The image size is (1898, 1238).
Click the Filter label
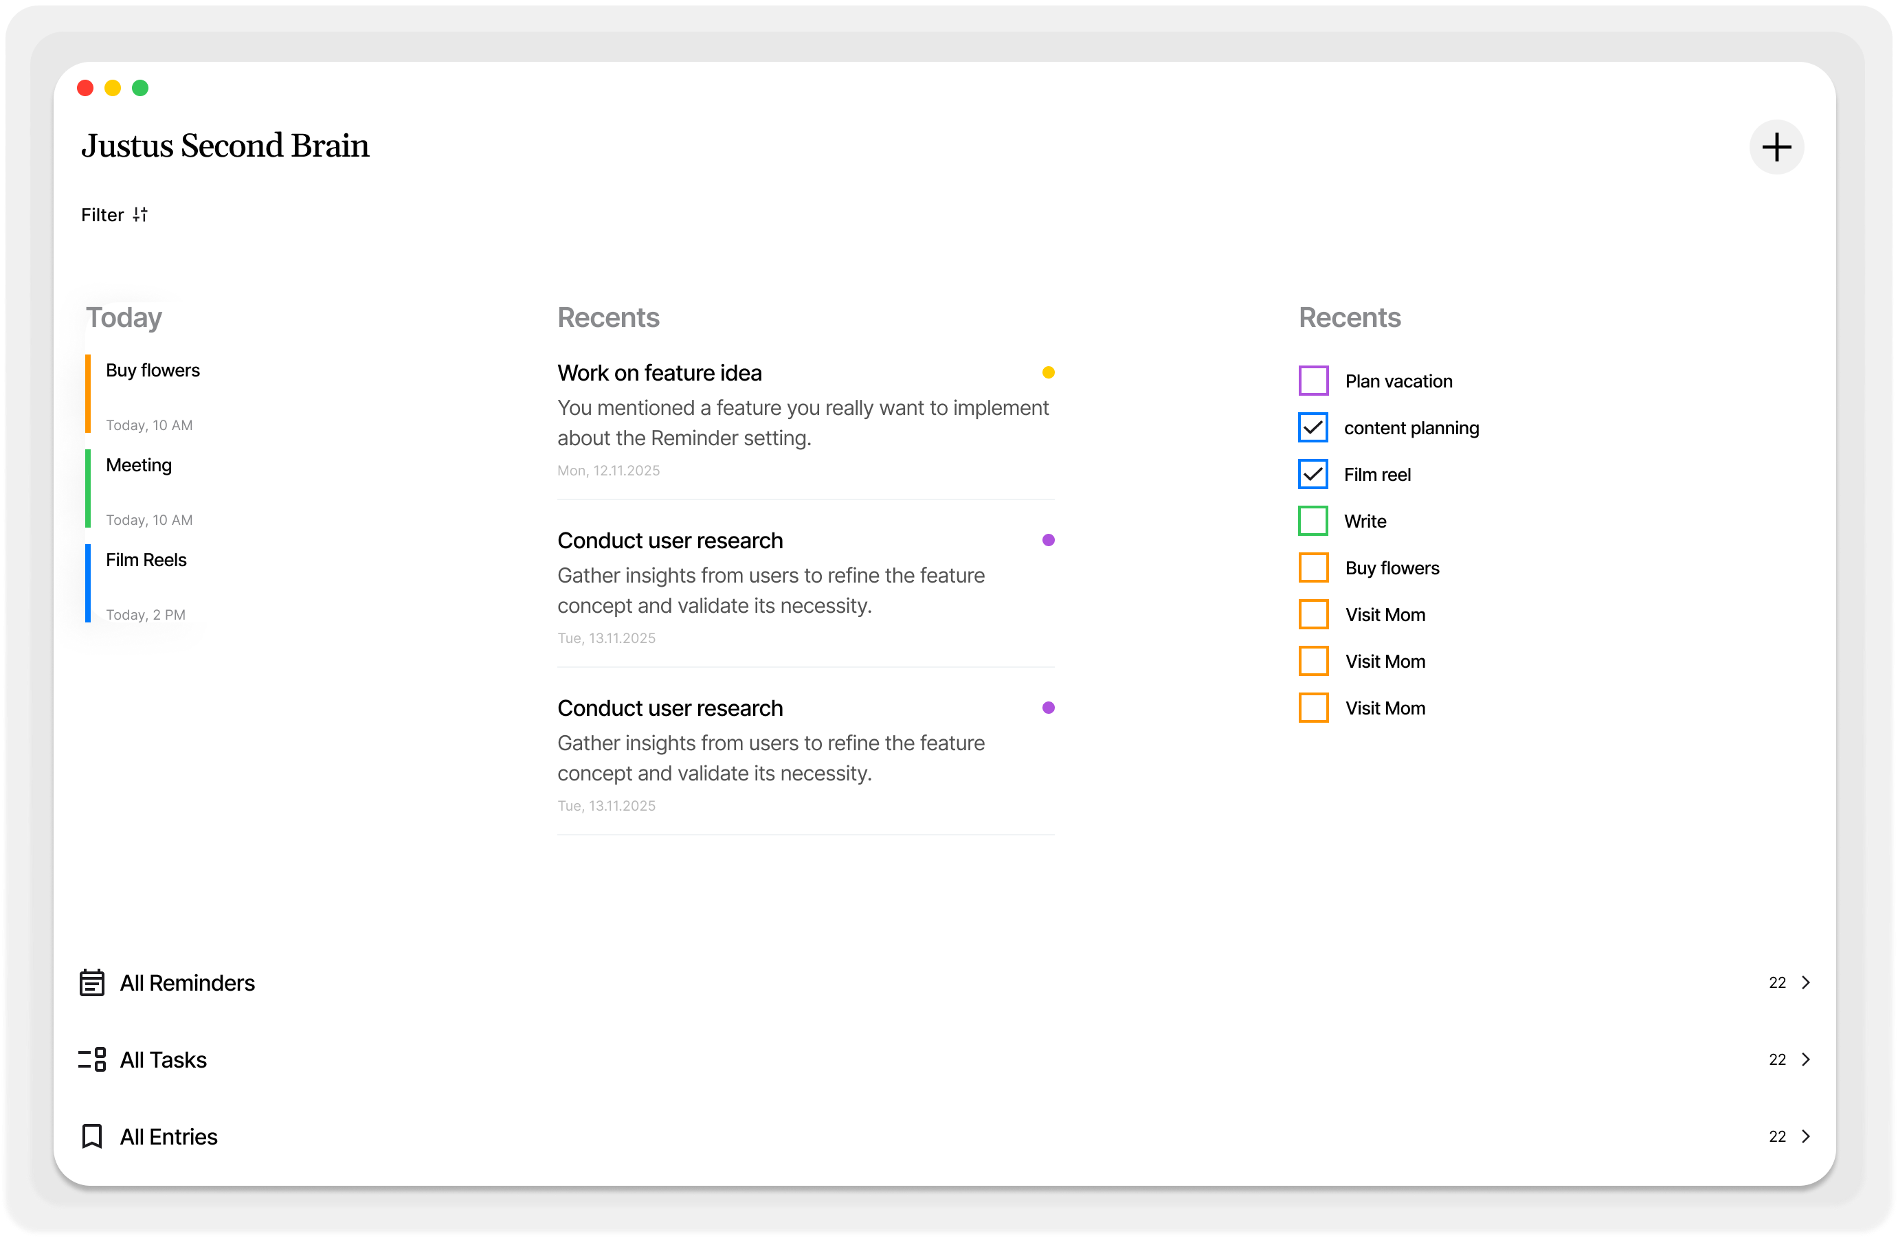coord(102,214)
